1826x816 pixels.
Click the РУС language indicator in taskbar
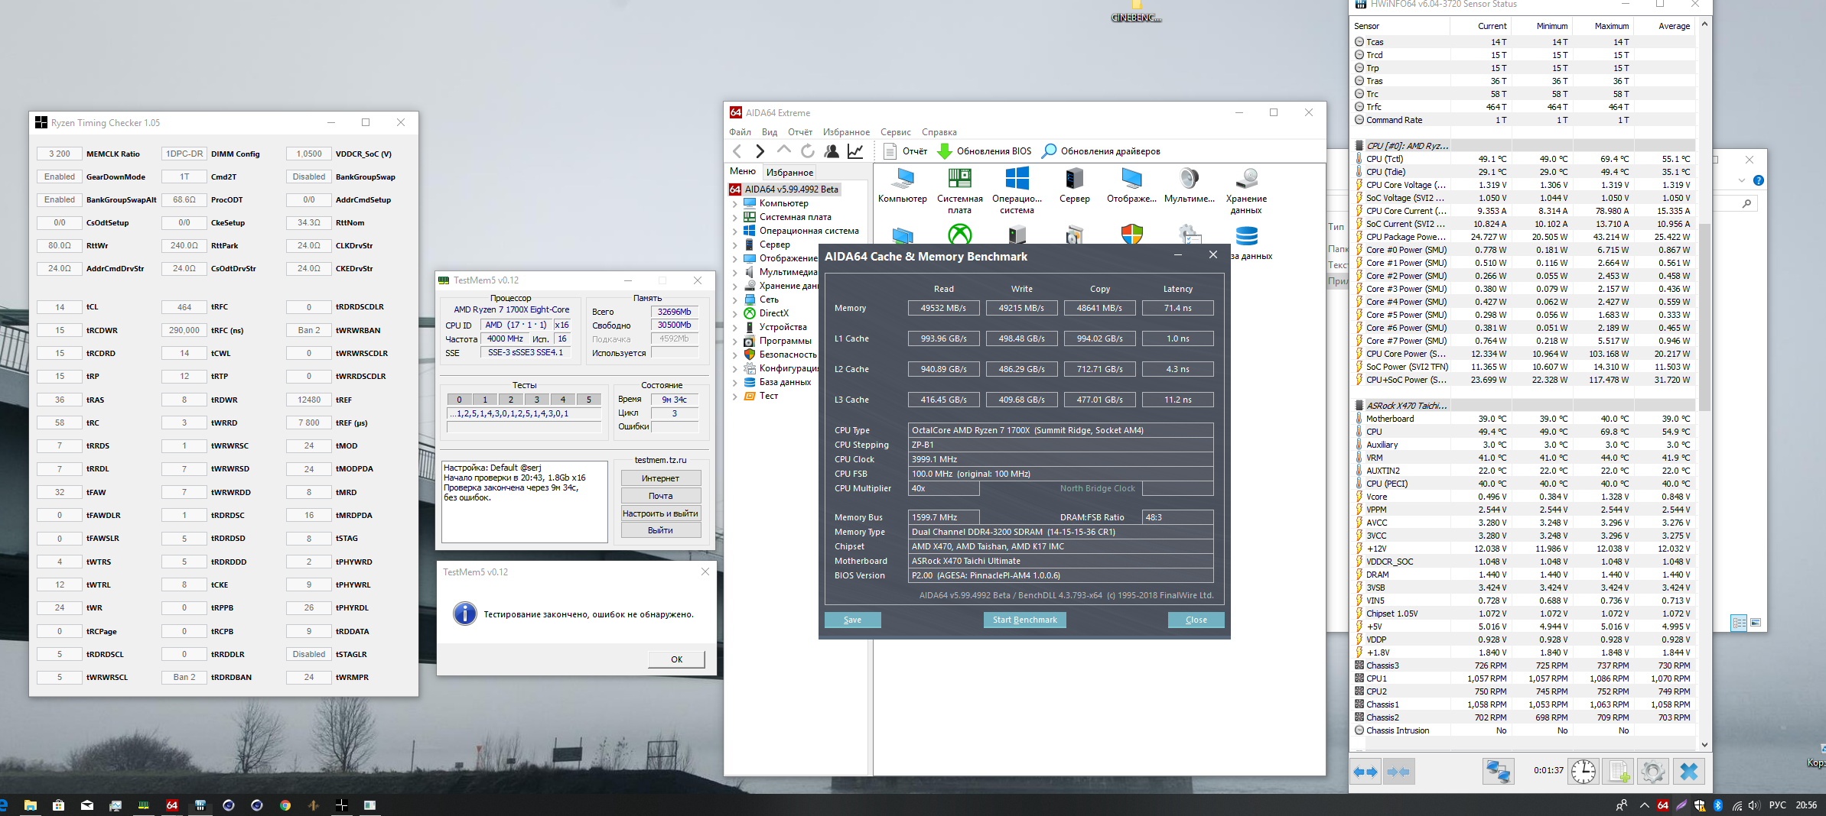pyautogui.click(x=1778, y=805)
